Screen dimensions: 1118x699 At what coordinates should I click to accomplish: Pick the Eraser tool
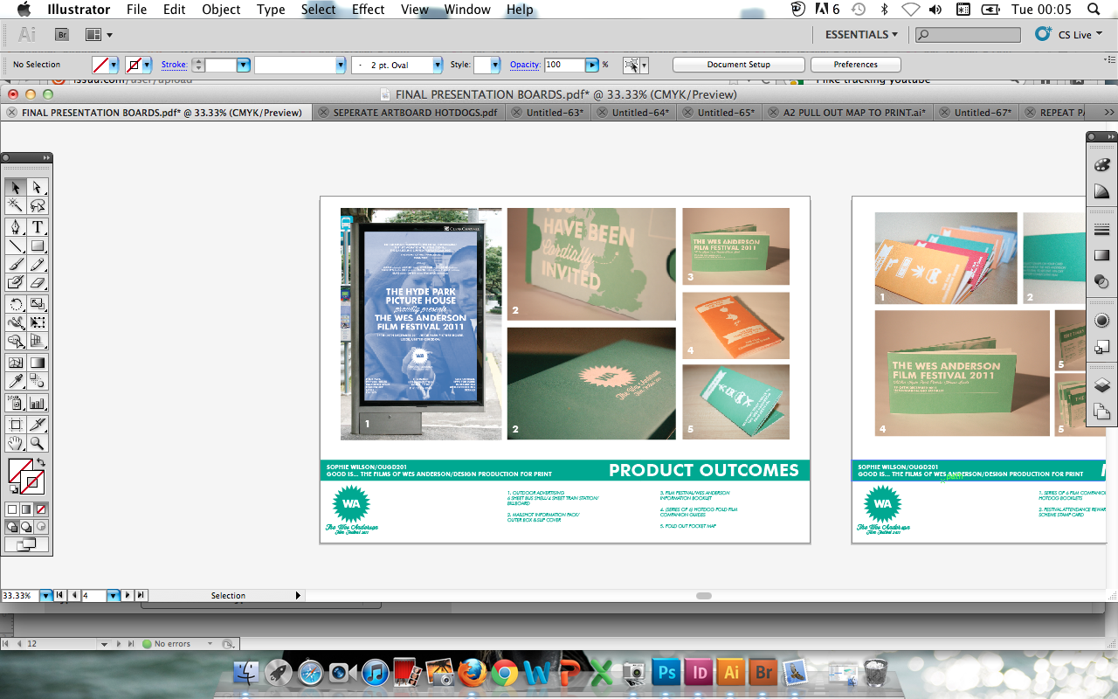[x=38, y=282]
